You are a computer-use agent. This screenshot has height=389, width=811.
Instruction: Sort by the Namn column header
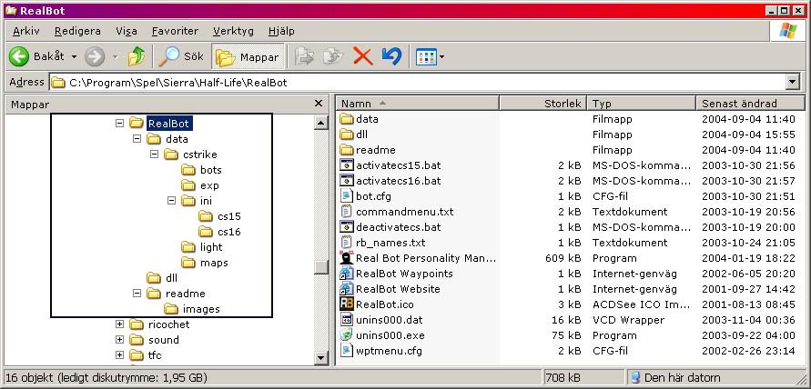click(418, 104)
